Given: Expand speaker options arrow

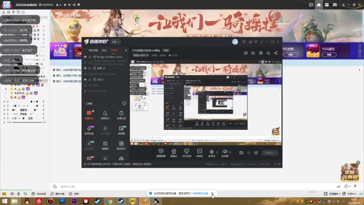Looking at the screenshot, I should pyautogui.click(x=230, y=152).
